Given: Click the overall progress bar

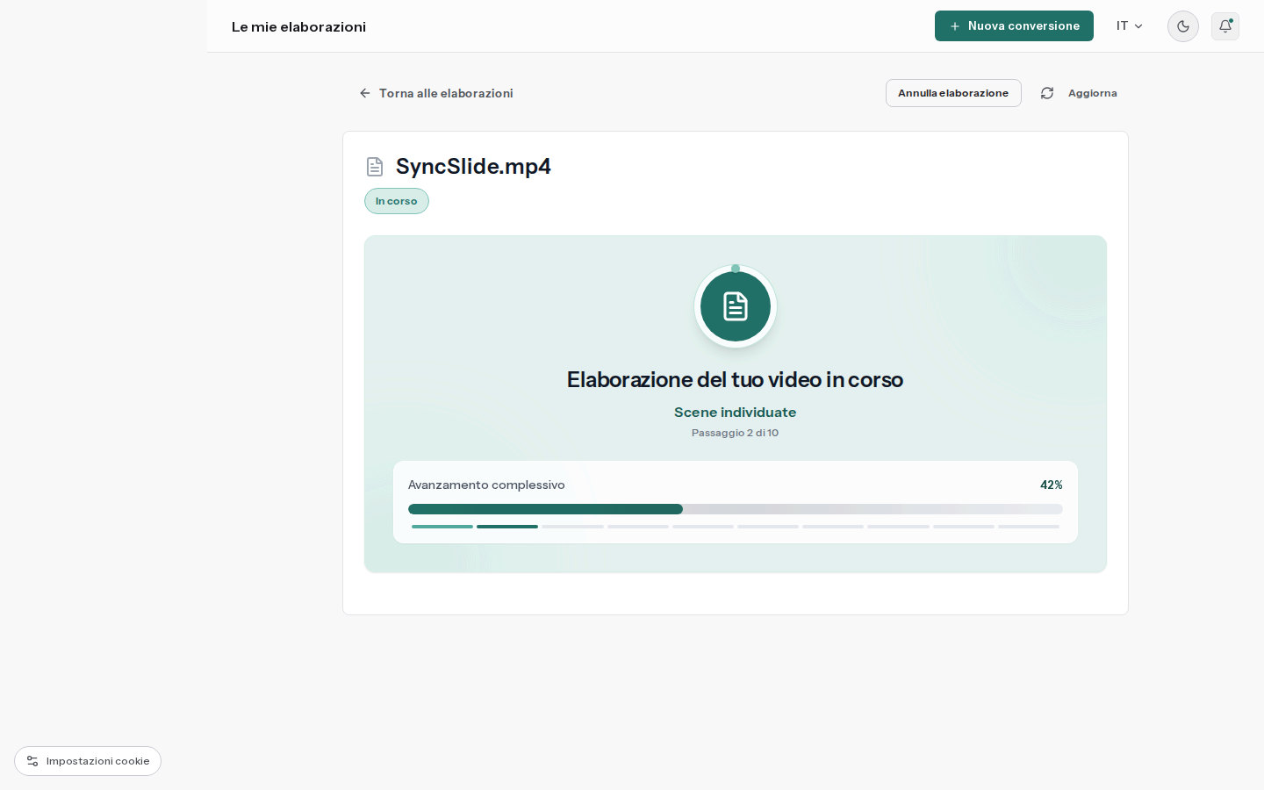Looking at the screenshot, I should click(x=736, y=509).
